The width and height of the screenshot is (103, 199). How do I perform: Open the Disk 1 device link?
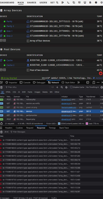click(x=10, y=31)
